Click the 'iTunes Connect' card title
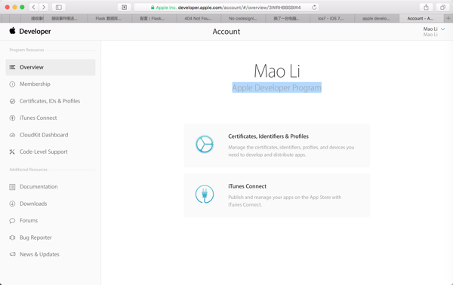 pos(248,186)
